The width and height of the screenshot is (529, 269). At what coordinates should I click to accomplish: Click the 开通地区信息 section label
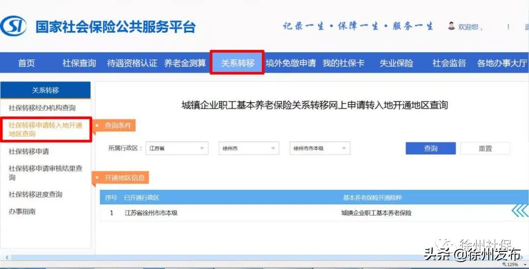124,178
